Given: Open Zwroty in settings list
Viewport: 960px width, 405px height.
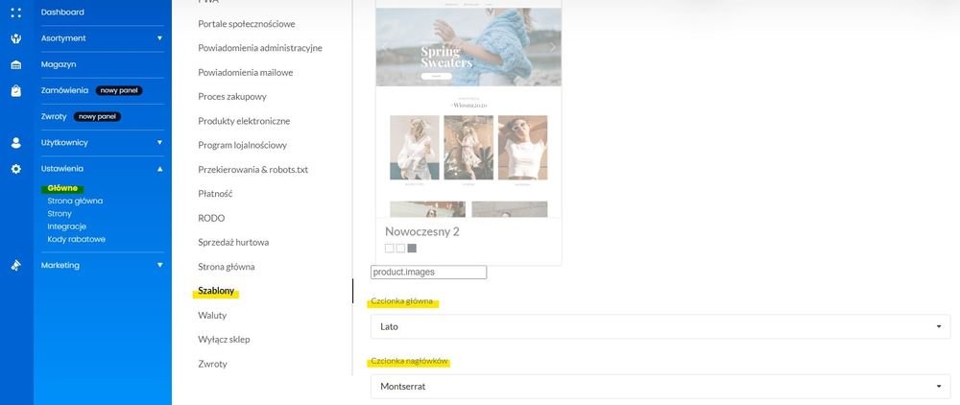Looking at the screenshot, I should click(x=212, y=364).
